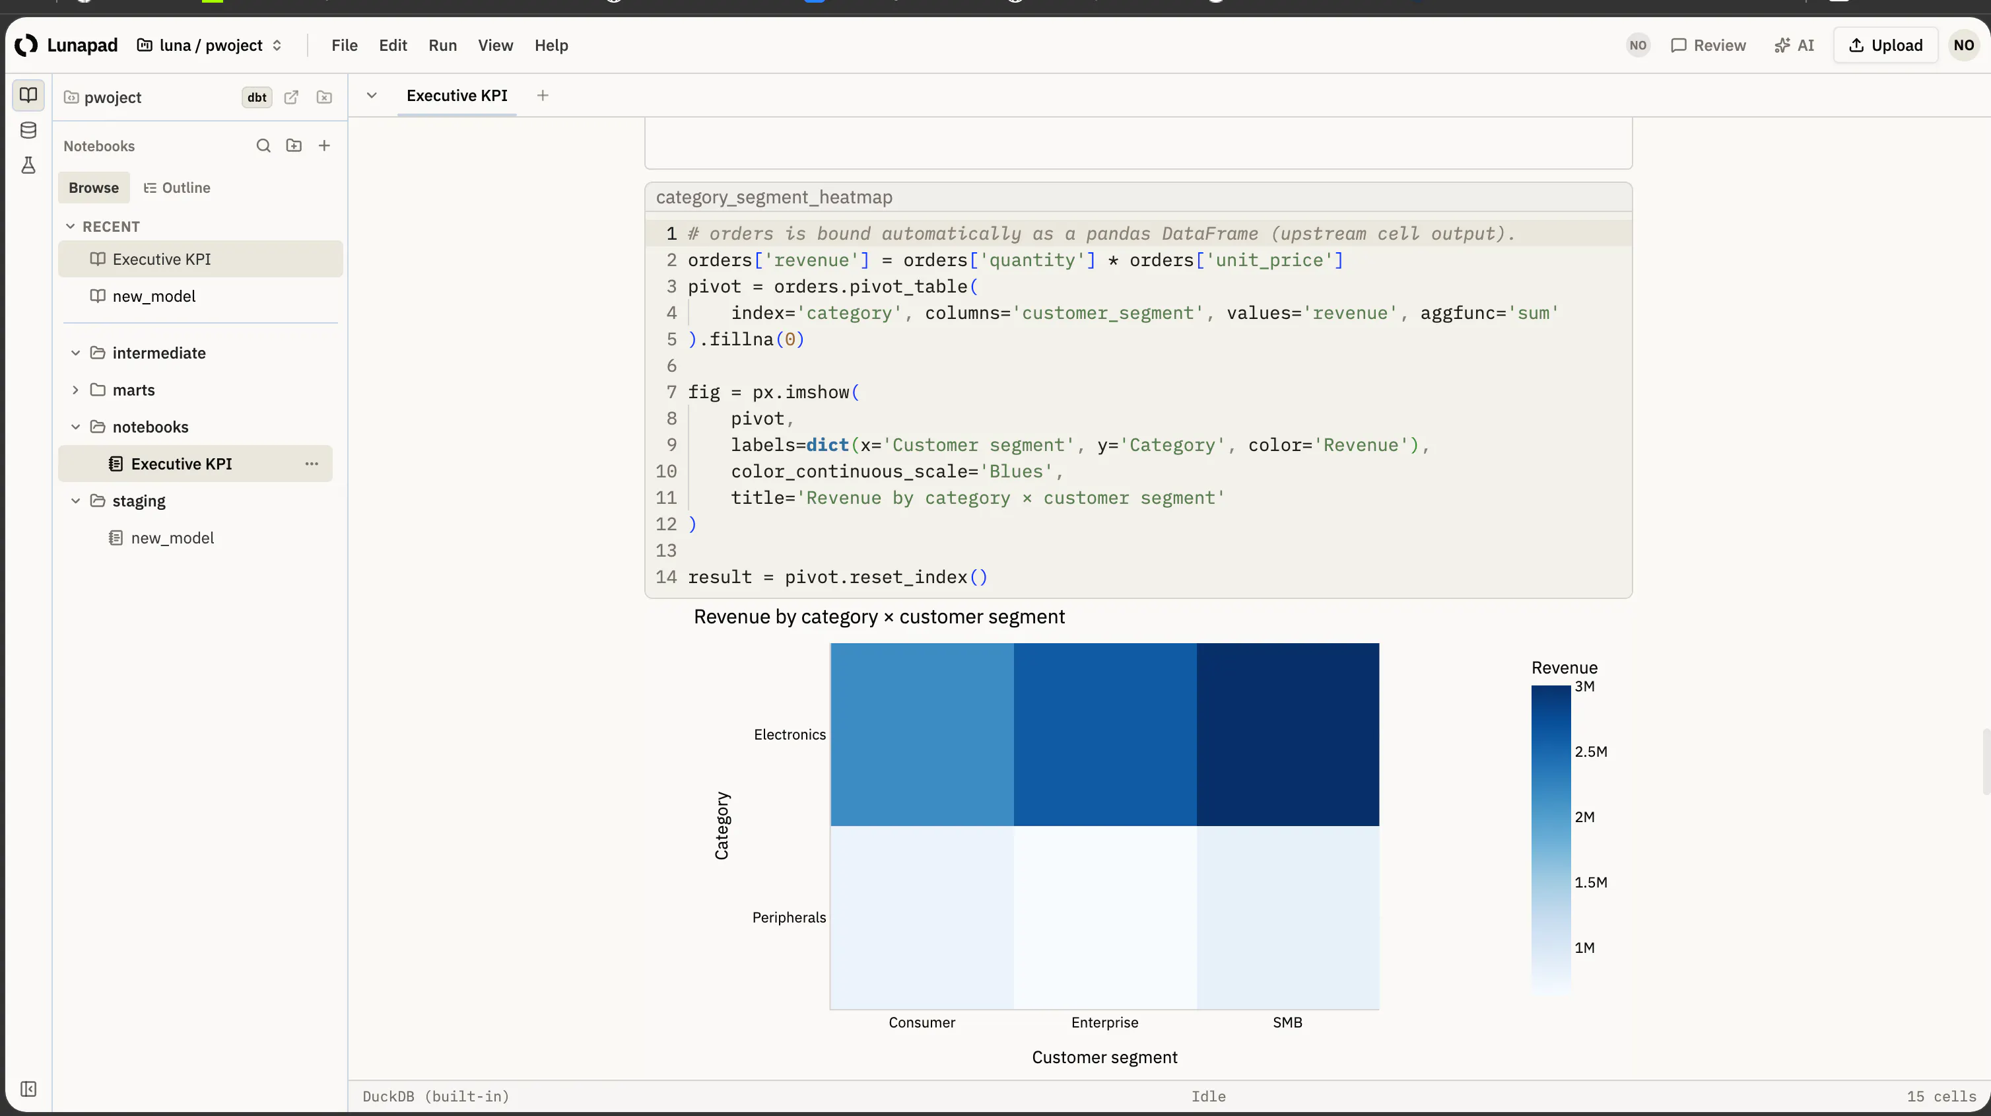The height and width of the screenshot is (1116, 1991).
Task: Add a new notebook with the plus icon
Action: coord(325,145)
